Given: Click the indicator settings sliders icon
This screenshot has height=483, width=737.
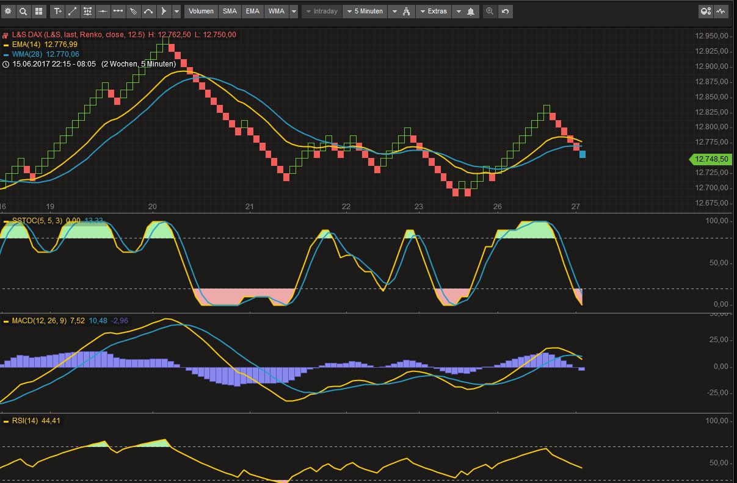Looking at the screenshot, I should (86, 11).
